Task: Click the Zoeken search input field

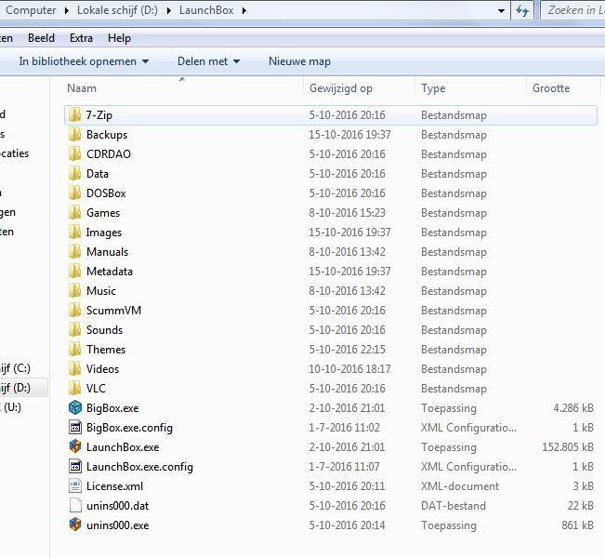Action: (572, 10)
